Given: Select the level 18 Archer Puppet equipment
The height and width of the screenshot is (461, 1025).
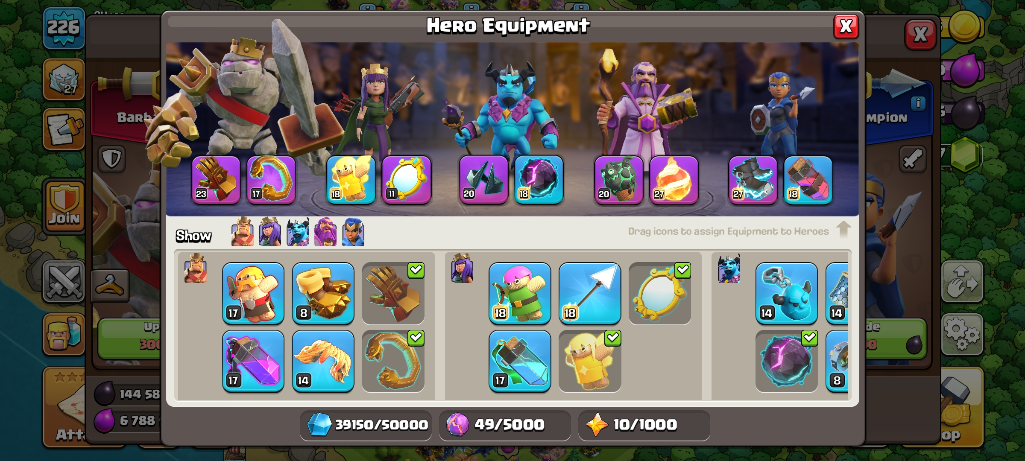Looking at the screenshot, I should (520, 293).
